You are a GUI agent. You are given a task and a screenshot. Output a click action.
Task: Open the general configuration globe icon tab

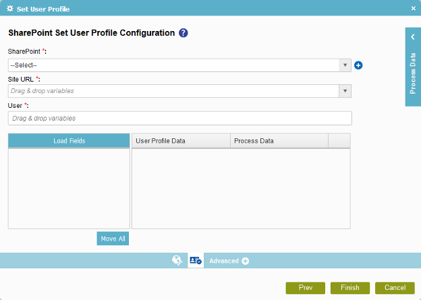(x=177, y=260)
